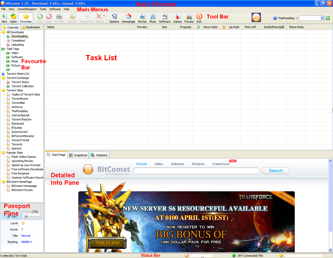Viewport: 333px width, 258px height.
Task: Click the New torrent toolbar icon
Action: [x=4, y=18]
